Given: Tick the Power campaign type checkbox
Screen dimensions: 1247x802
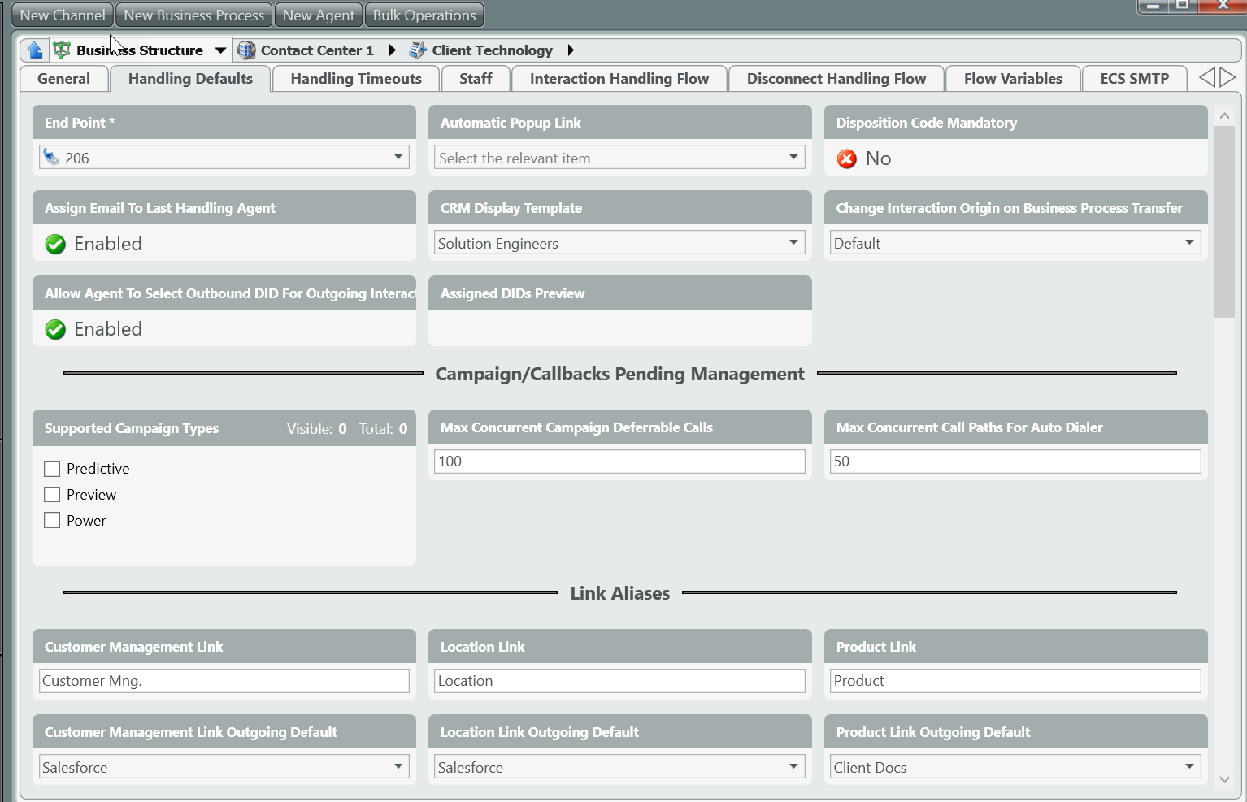Looking at the screenshot, I should [52, 521].
